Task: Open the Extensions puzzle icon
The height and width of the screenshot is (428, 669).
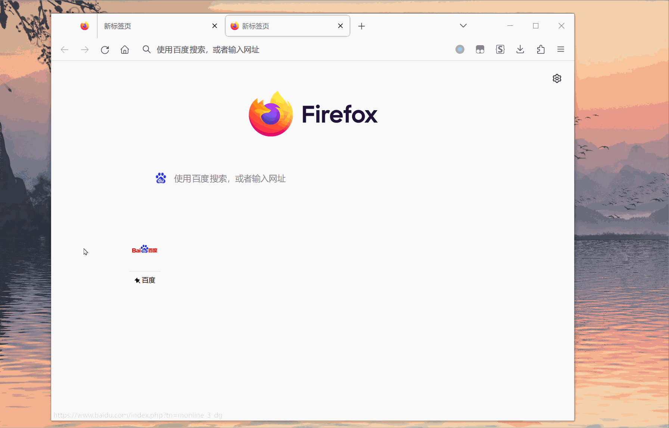Action: pyautogui.click(x=541, y=49)
